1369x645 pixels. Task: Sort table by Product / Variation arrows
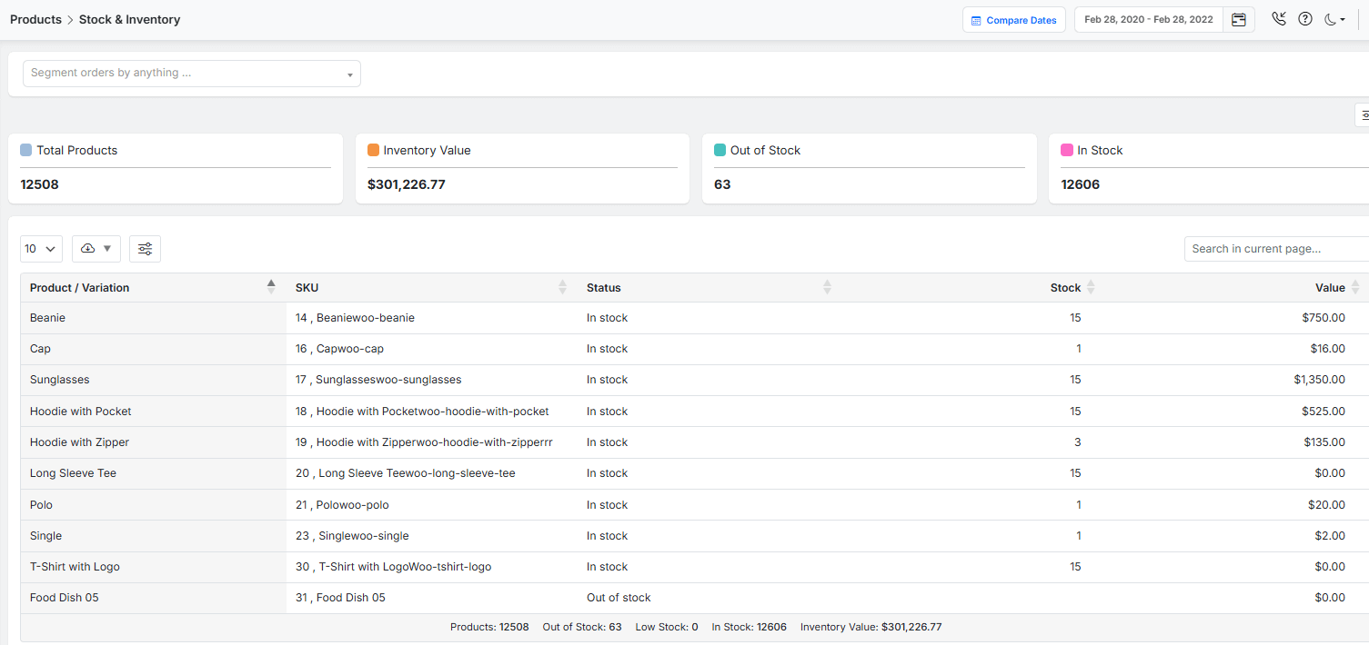(x=270, y=287)
